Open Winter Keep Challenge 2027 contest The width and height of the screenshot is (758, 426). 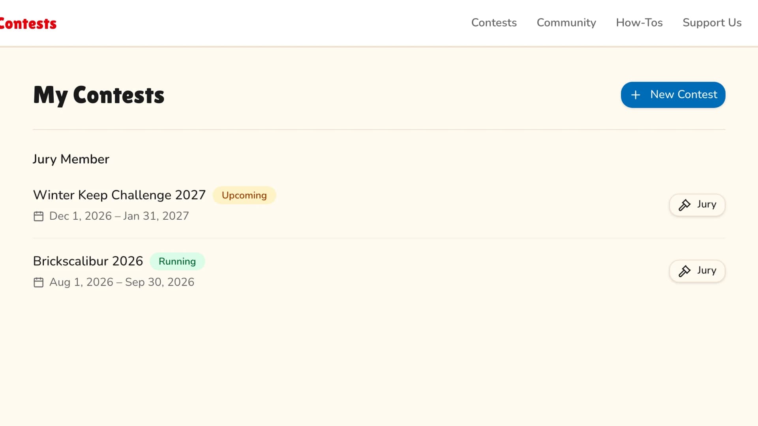[119, 195]
